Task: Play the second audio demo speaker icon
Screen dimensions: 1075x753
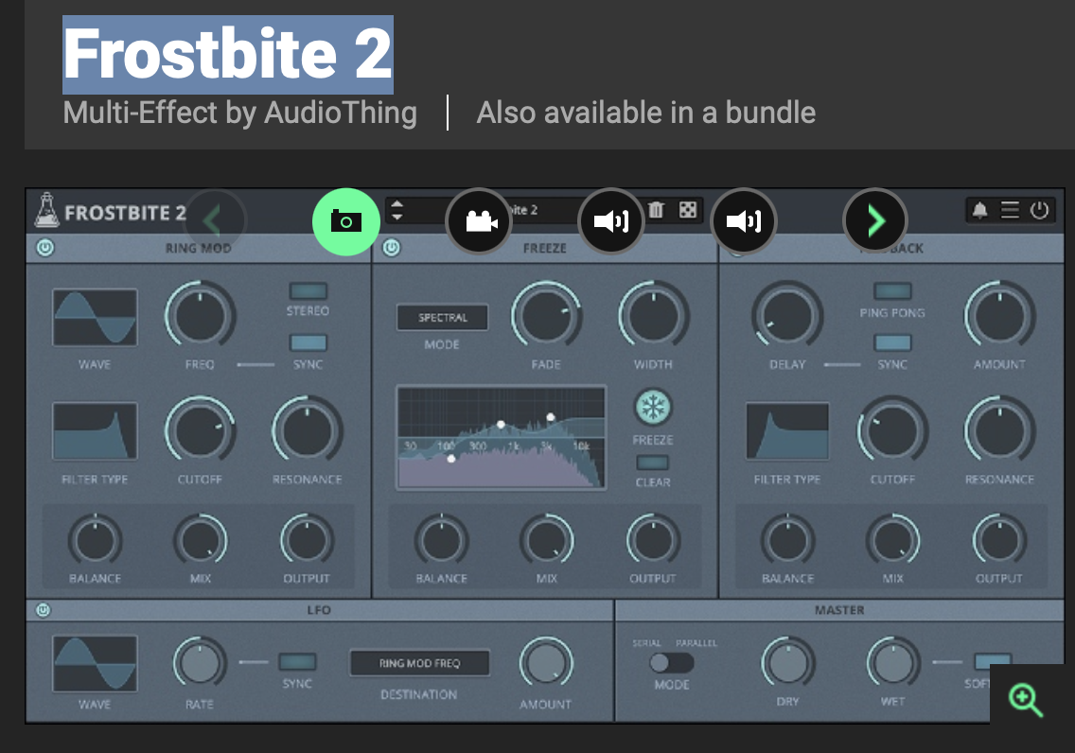Action: (743, 221)
